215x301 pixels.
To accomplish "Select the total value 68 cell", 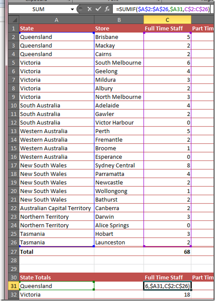I will click(167, 252).
